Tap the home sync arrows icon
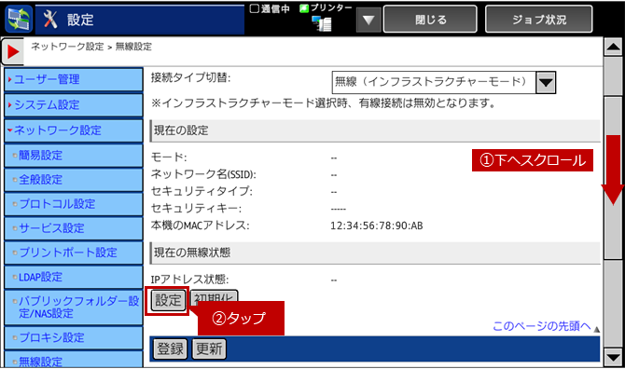The height and width of the screenshot is (369, 625). pyautogui.click(x=19, y=19)
